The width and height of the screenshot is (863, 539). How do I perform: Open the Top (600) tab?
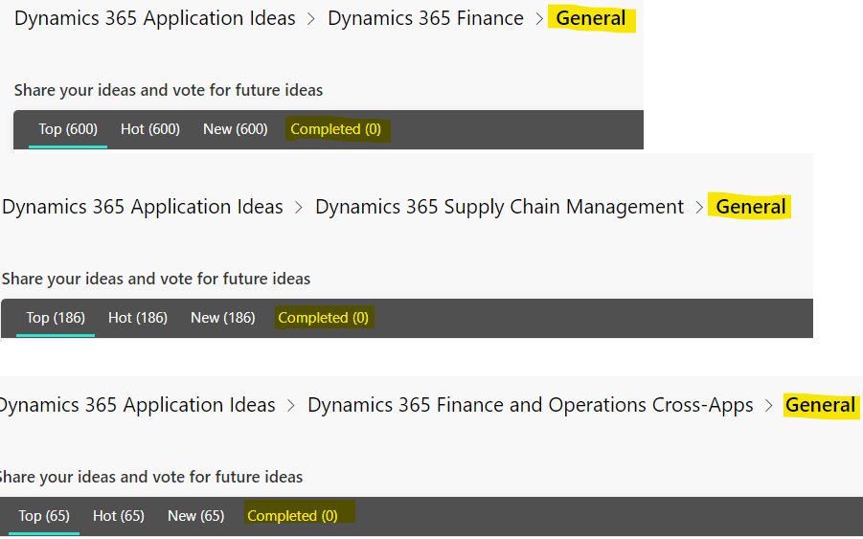[68, 129]
